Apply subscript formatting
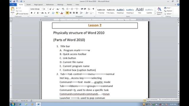This screenshot has width=189, height=106. 45,13
